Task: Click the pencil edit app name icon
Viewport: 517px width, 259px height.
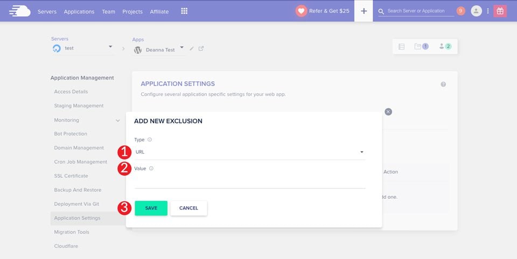Action: tap(192, 48)
